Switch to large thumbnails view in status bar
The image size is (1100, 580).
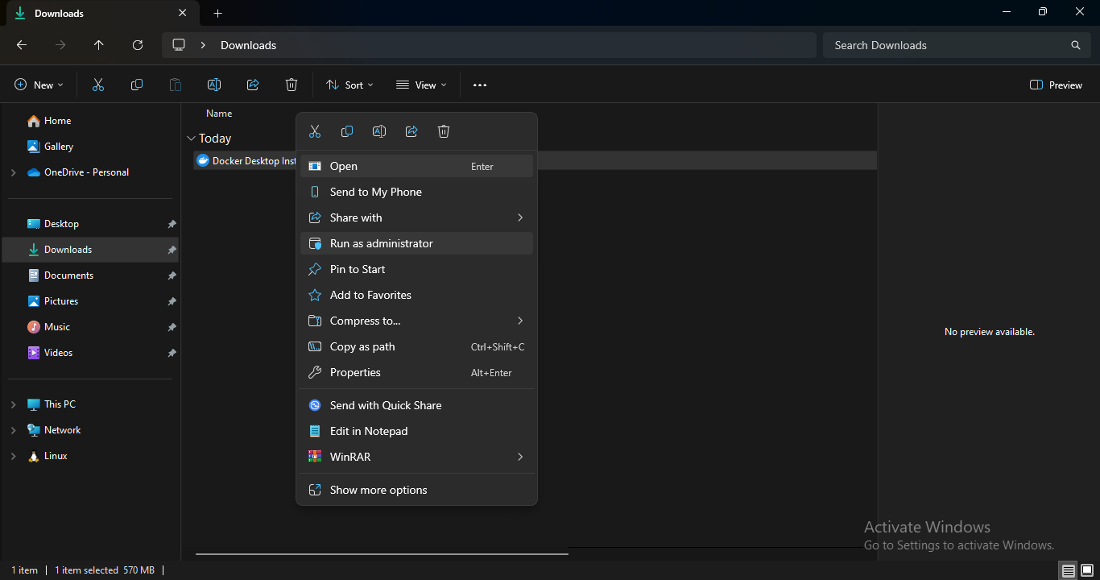(1086, 570)
